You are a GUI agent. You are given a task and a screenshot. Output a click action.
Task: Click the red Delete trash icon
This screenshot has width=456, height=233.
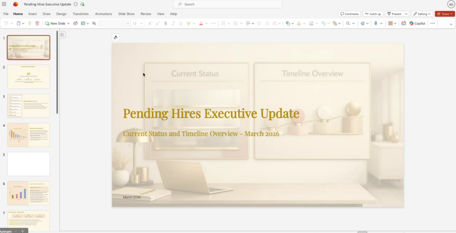click(x=37, y=23)
